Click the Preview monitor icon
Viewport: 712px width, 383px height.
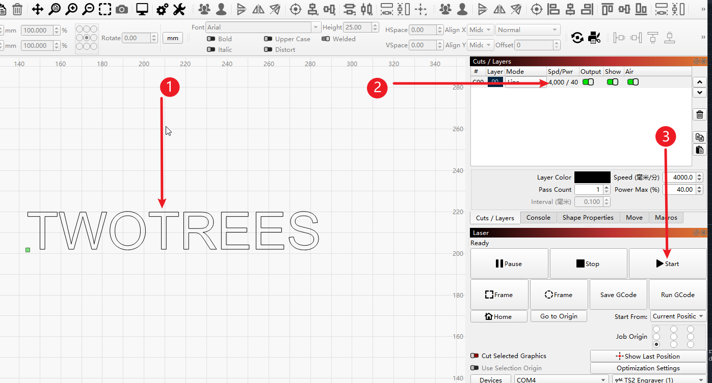pyautogui.click(x=142, y=9)
